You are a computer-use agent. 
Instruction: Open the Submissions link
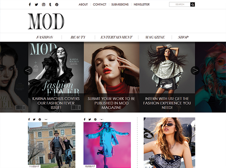pos(120,4)
